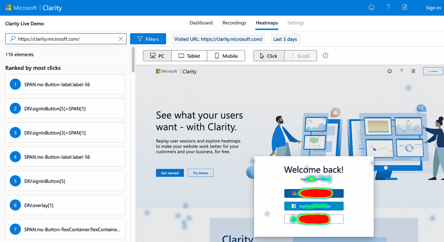
Task: Switch heatmap device to PC
Action: pyautogui.click(x=157, y=56)
